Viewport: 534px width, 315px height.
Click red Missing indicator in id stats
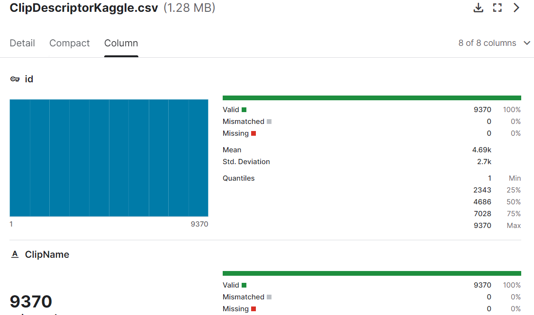point(253,133)
